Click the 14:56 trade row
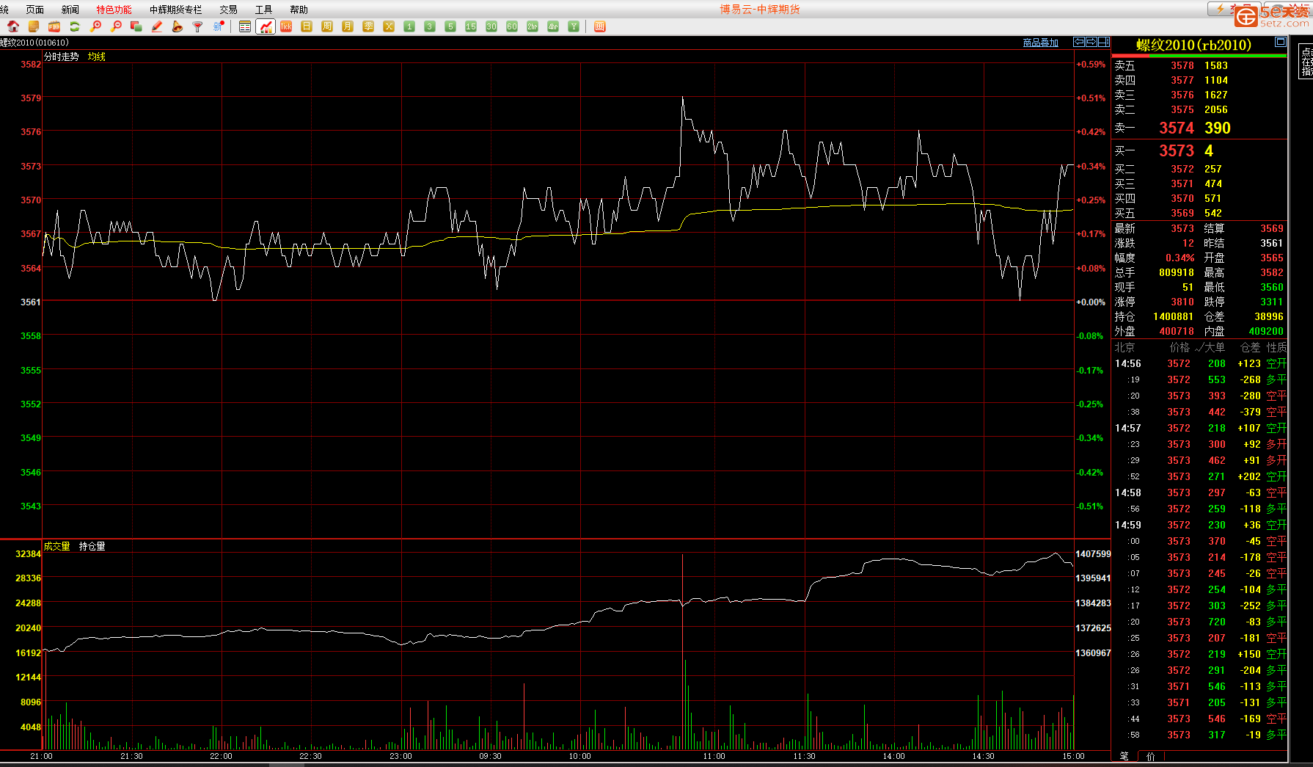This screenshot has width=1313, height=767. (x=1200, y=363)
